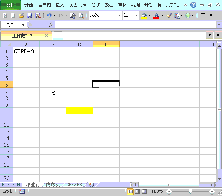Switch to Page Break Preview

pyautogui.click(x=144, y=192)
